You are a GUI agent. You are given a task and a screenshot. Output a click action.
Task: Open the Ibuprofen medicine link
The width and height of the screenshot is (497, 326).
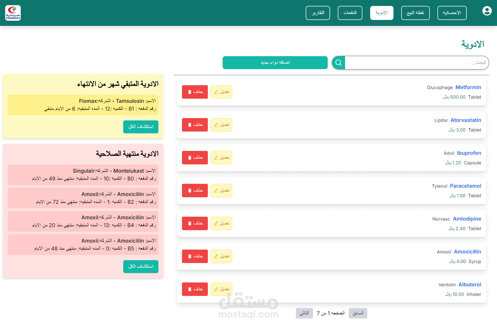click(469, 153)
